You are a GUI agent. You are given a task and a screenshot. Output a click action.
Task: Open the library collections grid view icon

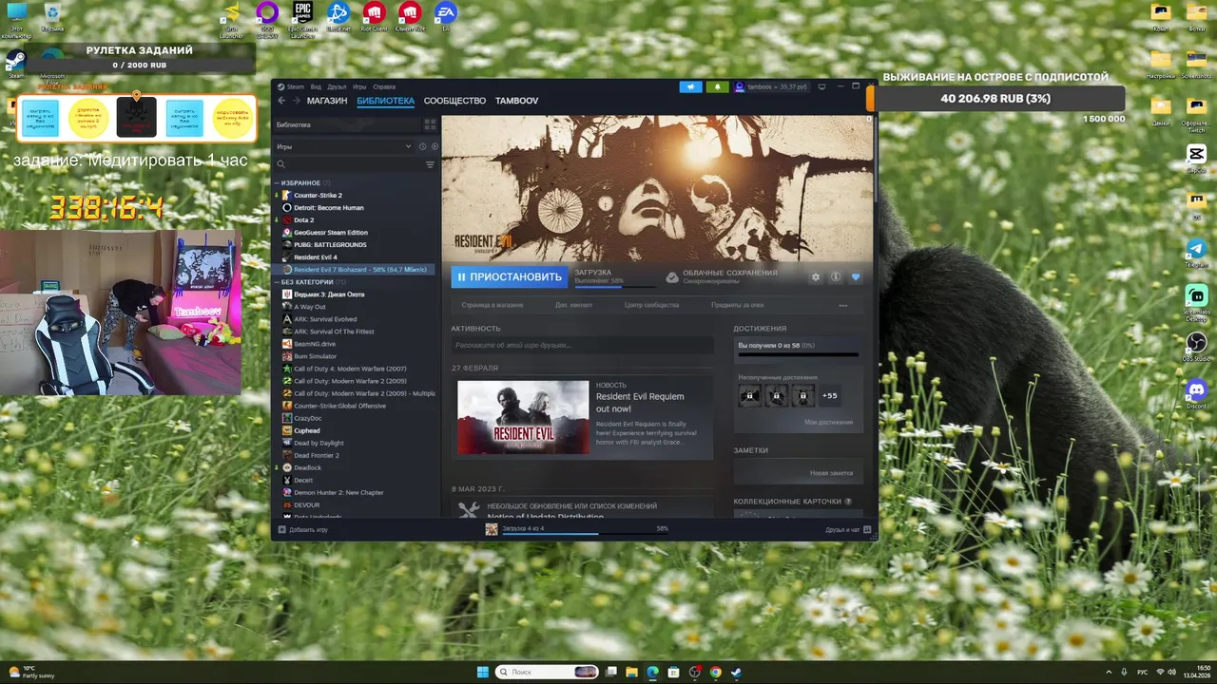coord(430,124)
